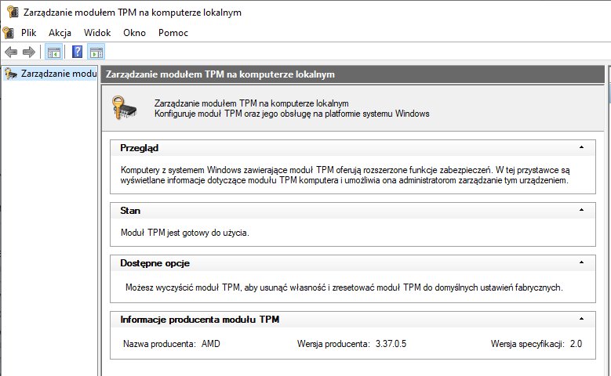
Task: Click the MMC document icon beside Plik
Action: tap(9, 33)
